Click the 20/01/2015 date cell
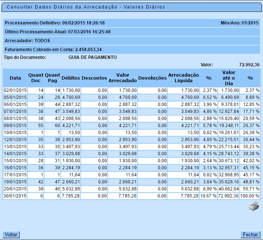Image resolution: width=263 pixels, height=240 pixels. point(15,189)
